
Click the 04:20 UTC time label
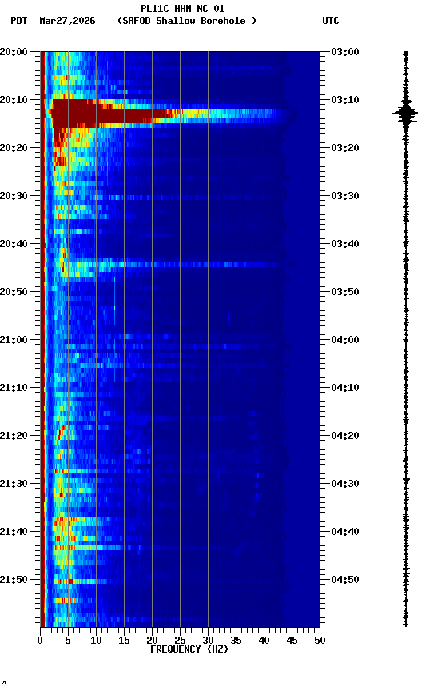point(345,437)
